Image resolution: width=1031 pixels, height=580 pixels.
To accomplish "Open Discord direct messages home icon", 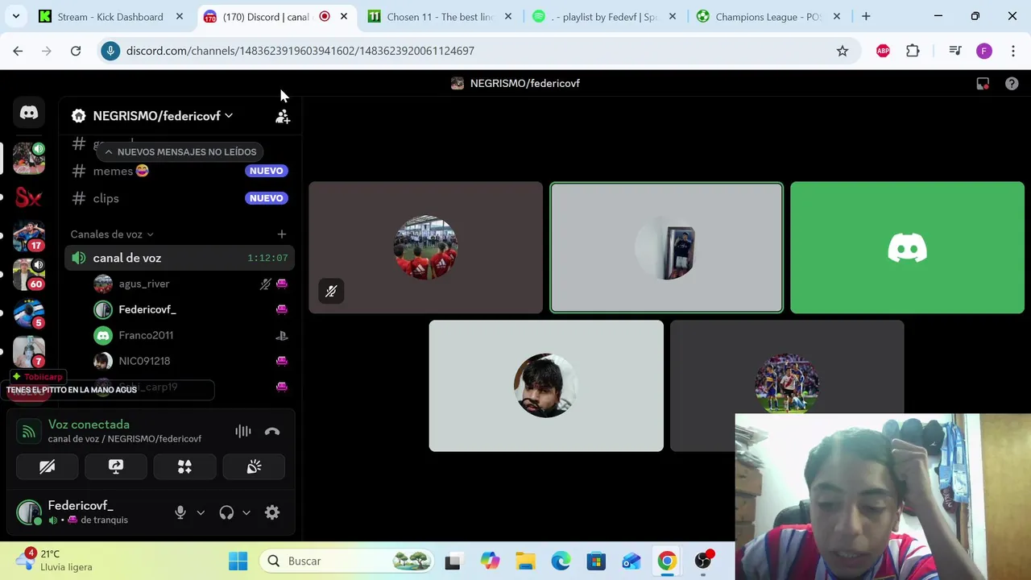I will pyautogui.click(x=29, y=113).
